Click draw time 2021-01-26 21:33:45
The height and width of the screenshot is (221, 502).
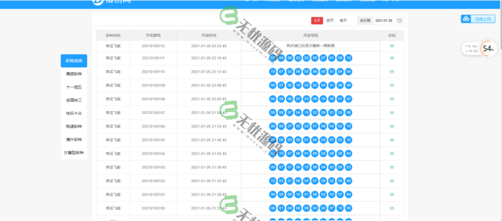click(x=209, y=181)
